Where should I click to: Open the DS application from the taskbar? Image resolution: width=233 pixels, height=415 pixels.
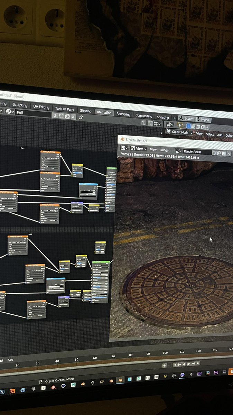pyautogui.click(x=102, y=381)
